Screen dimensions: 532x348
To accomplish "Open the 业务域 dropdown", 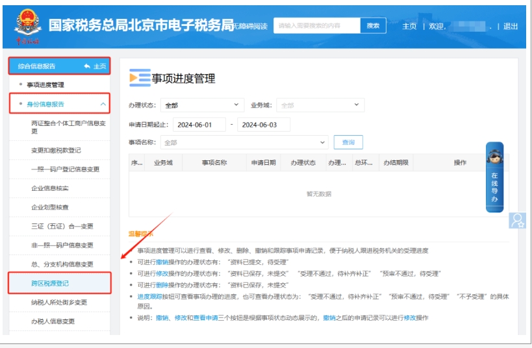I will [320, 105].
